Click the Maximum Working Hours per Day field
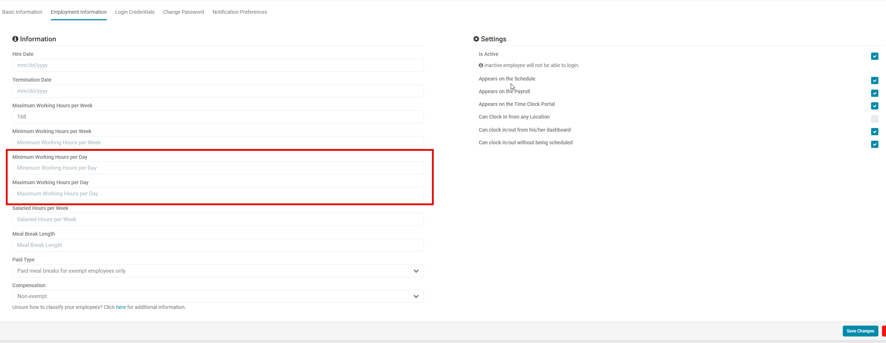Screen dimensions: 886x343 [x=218, y=194]
